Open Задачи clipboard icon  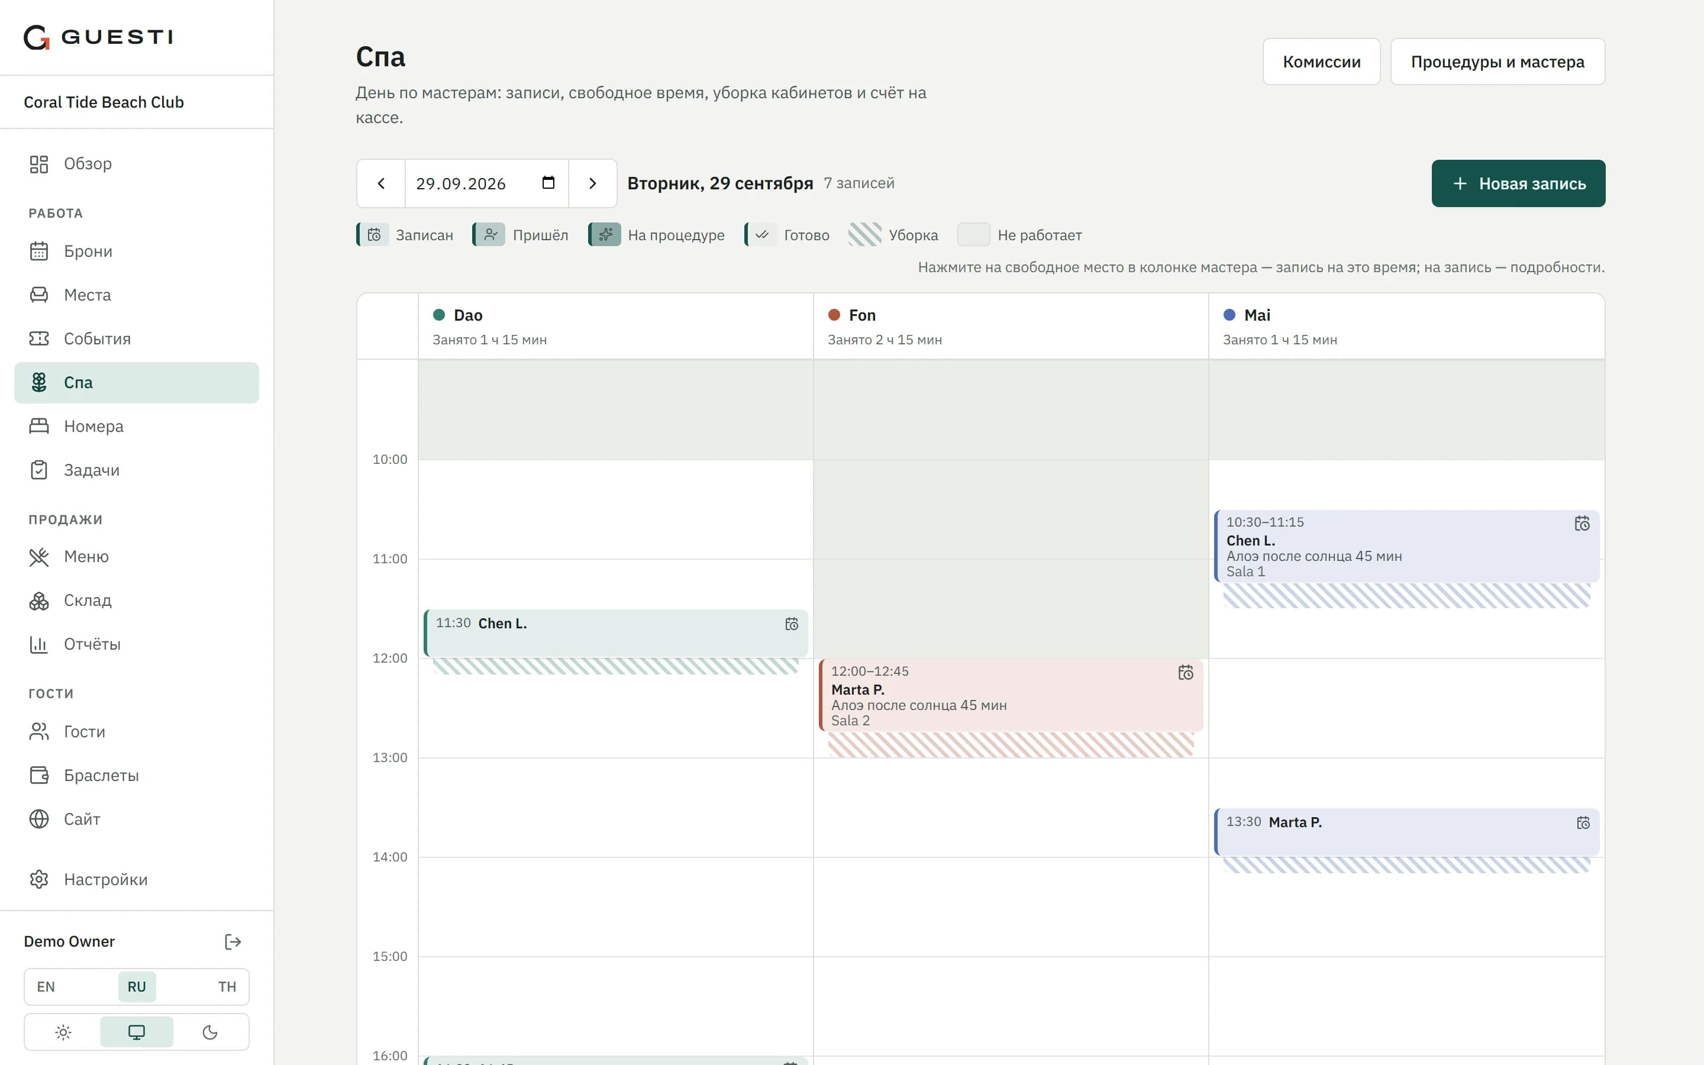38,470
